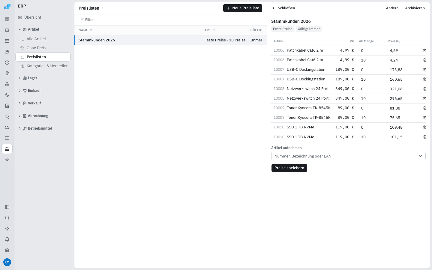Delete the Patchkabel row priced 4,59
Screen dimensions: 432x270
[x=424, y=50]
